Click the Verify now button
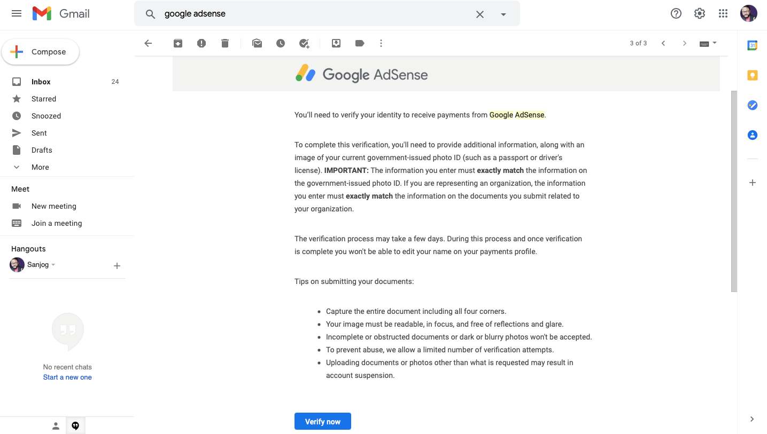767x434 pixels. [323, 421]
